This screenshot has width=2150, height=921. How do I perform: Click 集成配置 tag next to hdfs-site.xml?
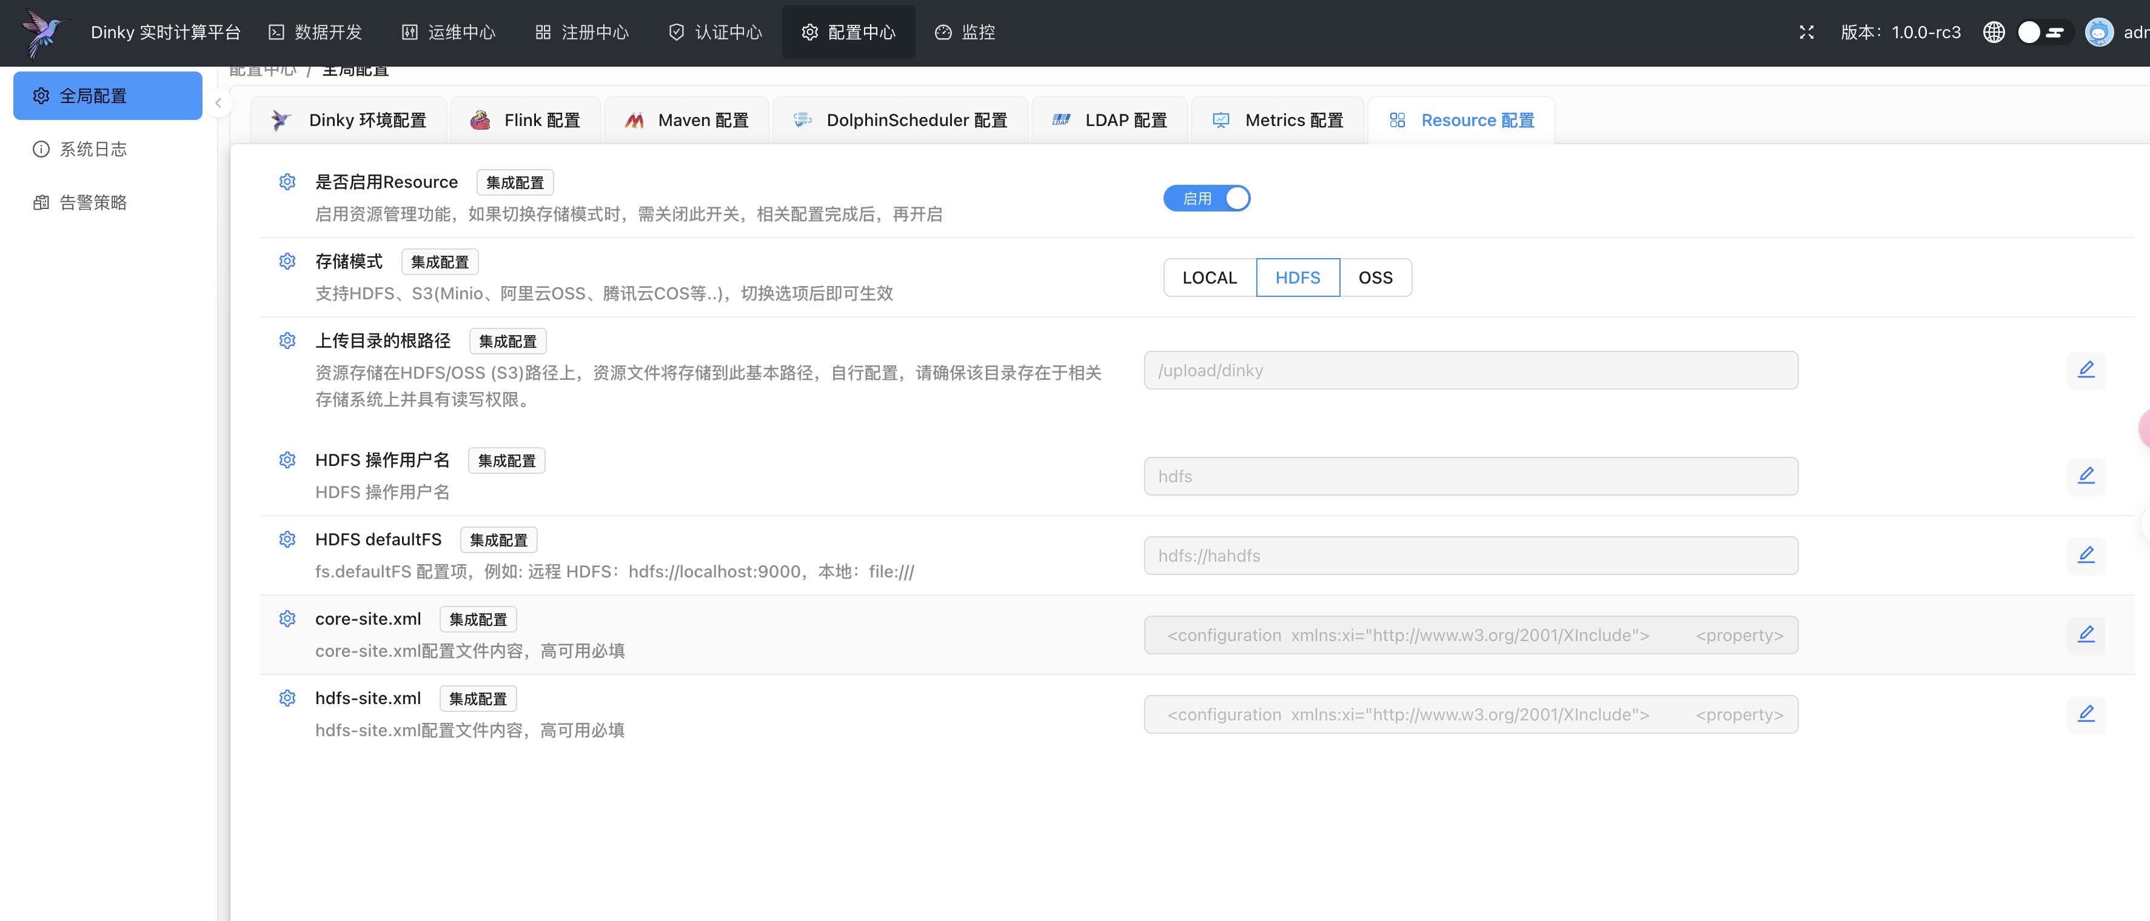coord(478,698)
